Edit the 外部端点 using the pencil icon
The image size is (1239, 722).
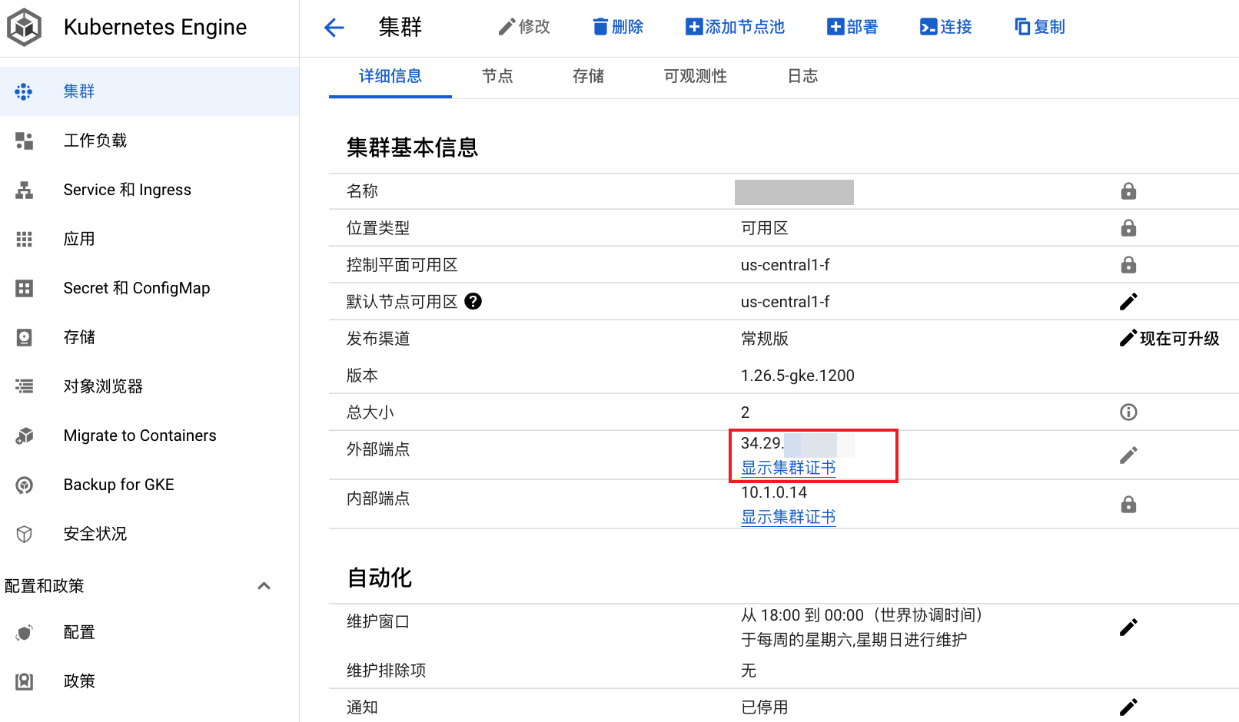pyautogui.click(x=1128, y=455)
